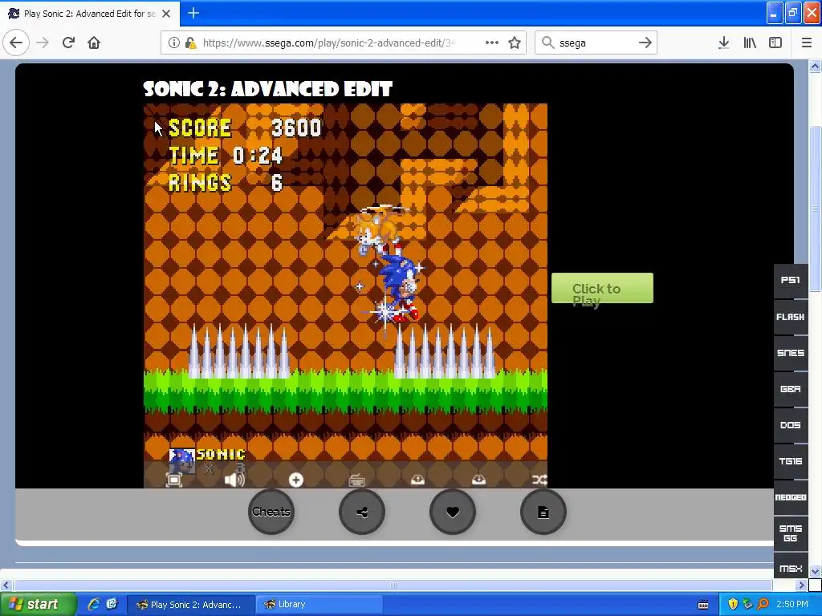The width and height of the screenshot is (822, 616).
Task: Click the safely remove hardware tray icon
Action: click(747, 604)
